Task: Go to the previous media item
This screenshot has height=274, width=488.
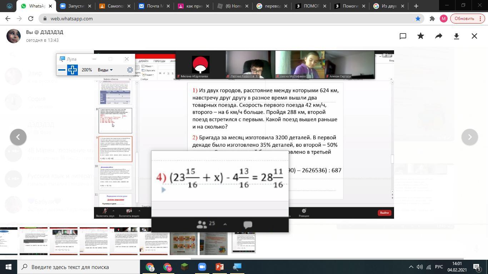Action: coord(18,137)
